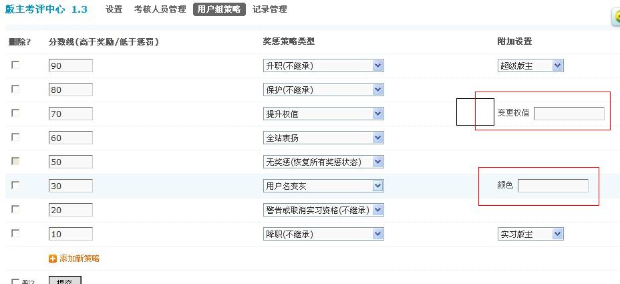This screenshot has width=620, height=284.
Task: Tick the delete checkbox for the 30 row
Action: coord(15,185)
